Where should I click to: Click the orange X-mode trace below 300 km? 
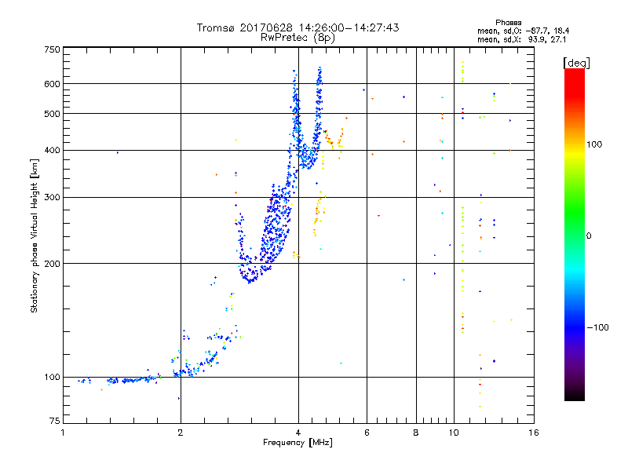[318, 217]
